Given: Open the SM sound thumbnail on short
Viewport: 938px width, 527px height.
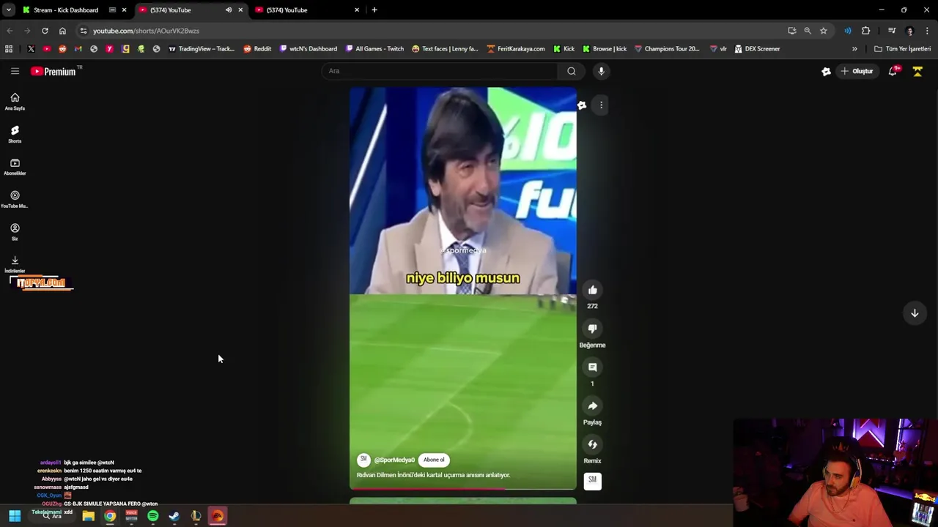Looking at the screenshot, I should (592, 480).
